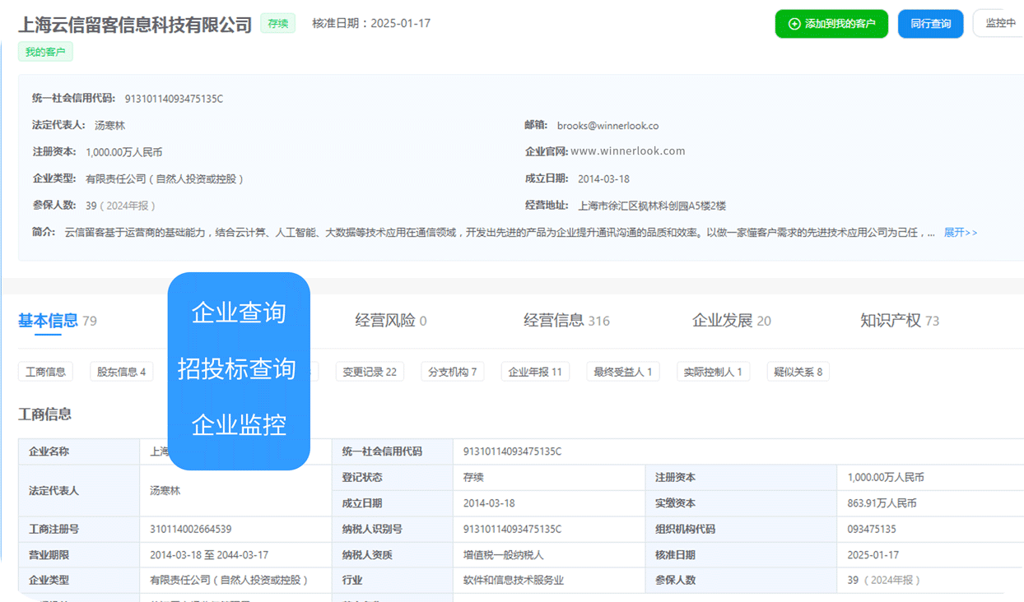Show 变更记录 section
The image size is (1024, 602).
(370, 372)
